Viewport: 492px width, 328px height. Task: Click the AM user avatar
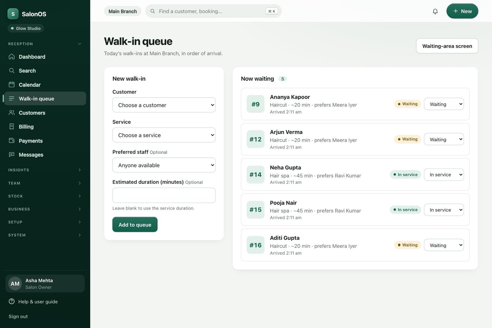tap(15, 284)
